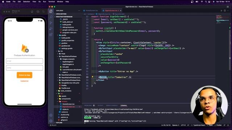This screenshot has width=232, height=130.
Task: Open google-services.json in the file tree
Action: pos(70,30)
